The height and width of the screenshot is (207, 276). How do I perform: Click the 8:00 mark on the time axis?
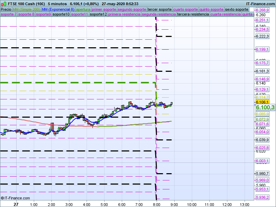click(x=156, y=204)
